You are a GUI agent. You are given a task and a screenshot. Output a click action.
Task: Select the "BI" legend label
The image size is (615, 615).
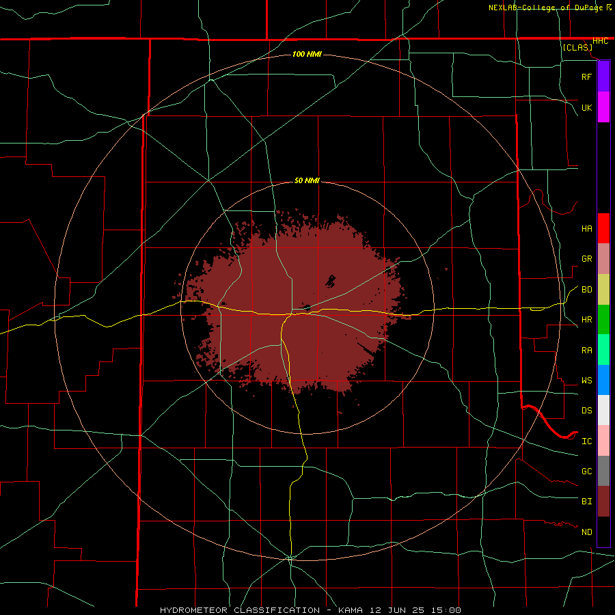(x=586, y=502)
